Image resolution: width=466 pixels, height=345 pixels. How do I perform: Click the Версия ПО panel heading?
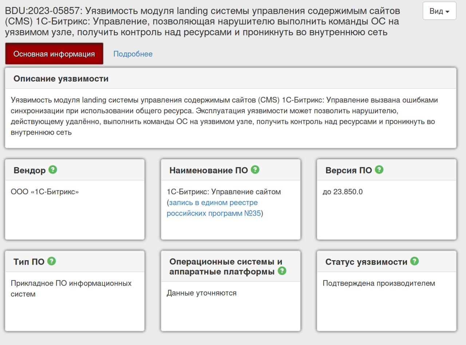point(348,170)
